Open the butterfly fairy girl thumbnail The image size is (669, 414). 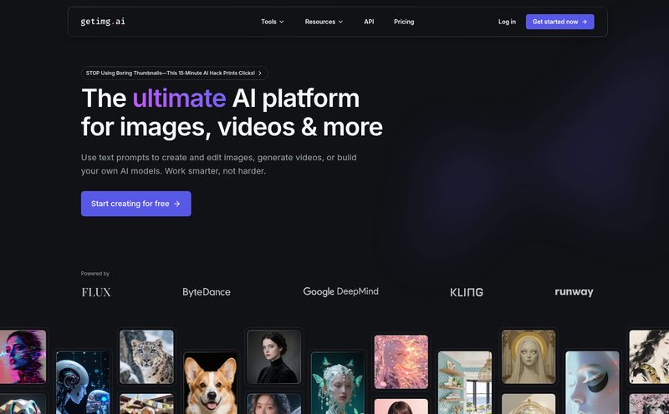tap(338, 383)
